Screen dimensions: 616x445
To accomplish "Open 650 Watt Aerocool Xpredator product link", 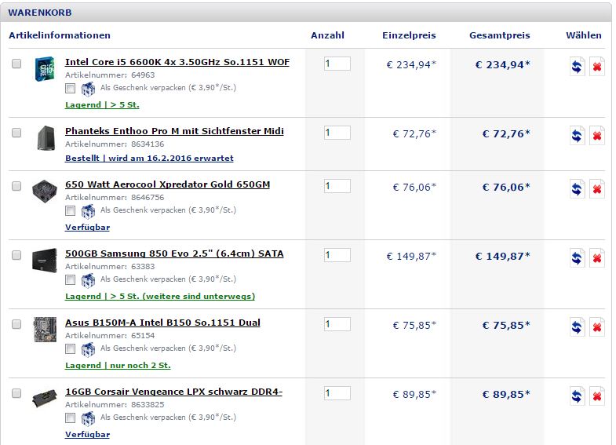I will click(x=167, y=184).
